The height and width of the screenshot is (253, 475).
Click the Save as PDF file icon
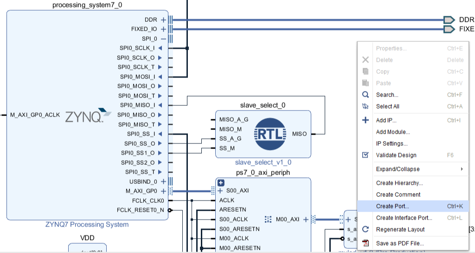coord(366,243)
